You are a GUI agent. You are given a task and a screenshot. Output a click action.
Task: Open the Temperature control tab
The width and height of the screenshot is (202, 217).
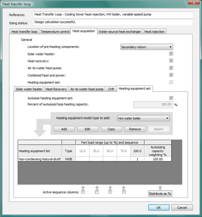(x=55, y=31)
